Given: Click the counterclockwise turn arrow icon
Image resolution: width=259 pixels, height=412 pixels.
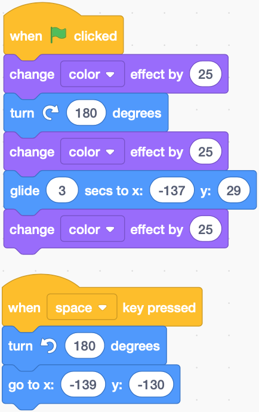Looking at the screenshot, I should 49,346.
